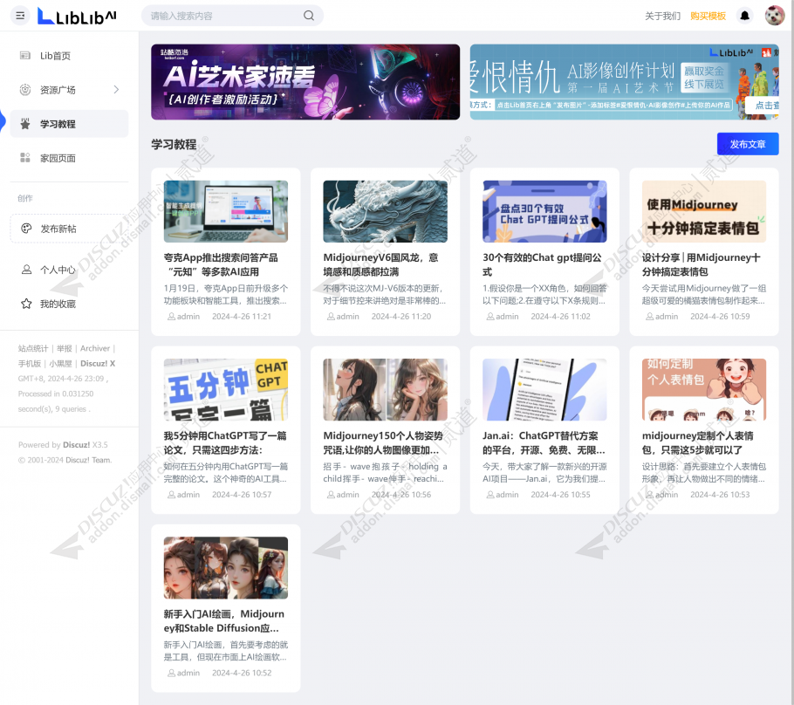Open the 关于我们 link
The width and height of the screenshot is (794, 705).
(x=662, y=17)
